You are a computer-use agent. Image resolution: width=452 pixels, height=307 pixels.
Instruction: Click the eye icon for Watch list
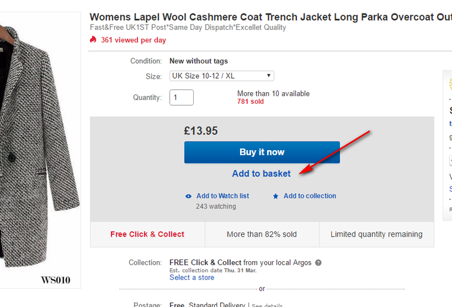(x=188, y=196)
